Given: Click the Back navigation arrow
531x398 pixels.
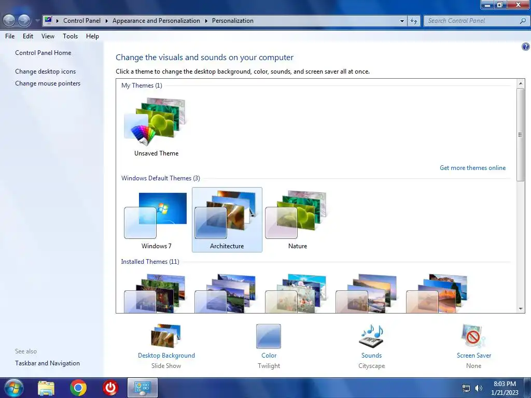Looking at the screenshot, I should (9, 21).
